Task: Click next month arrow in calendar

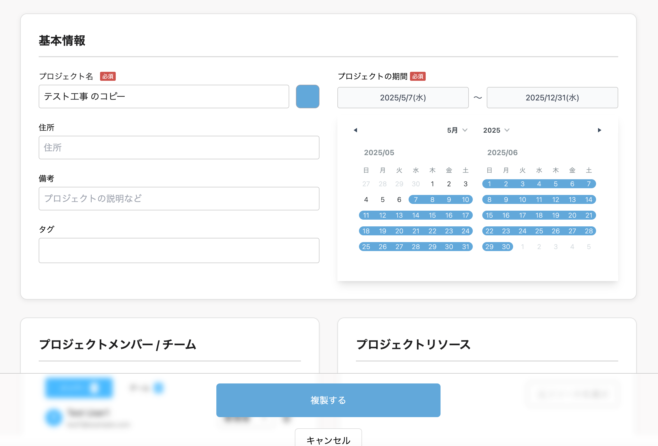Action: [x=599, y=130]
